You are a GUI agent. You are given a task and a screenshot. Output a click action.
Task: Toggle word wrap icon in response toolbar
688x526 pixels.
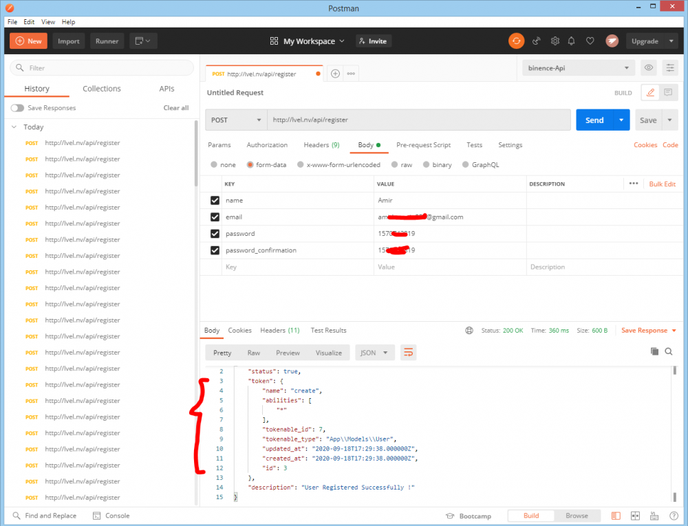click(408, 353)
